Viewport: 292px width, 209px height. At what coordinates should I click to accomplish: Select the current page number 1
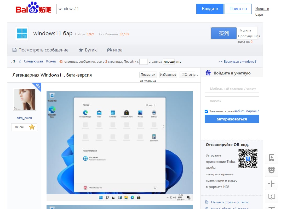[14, 61]
